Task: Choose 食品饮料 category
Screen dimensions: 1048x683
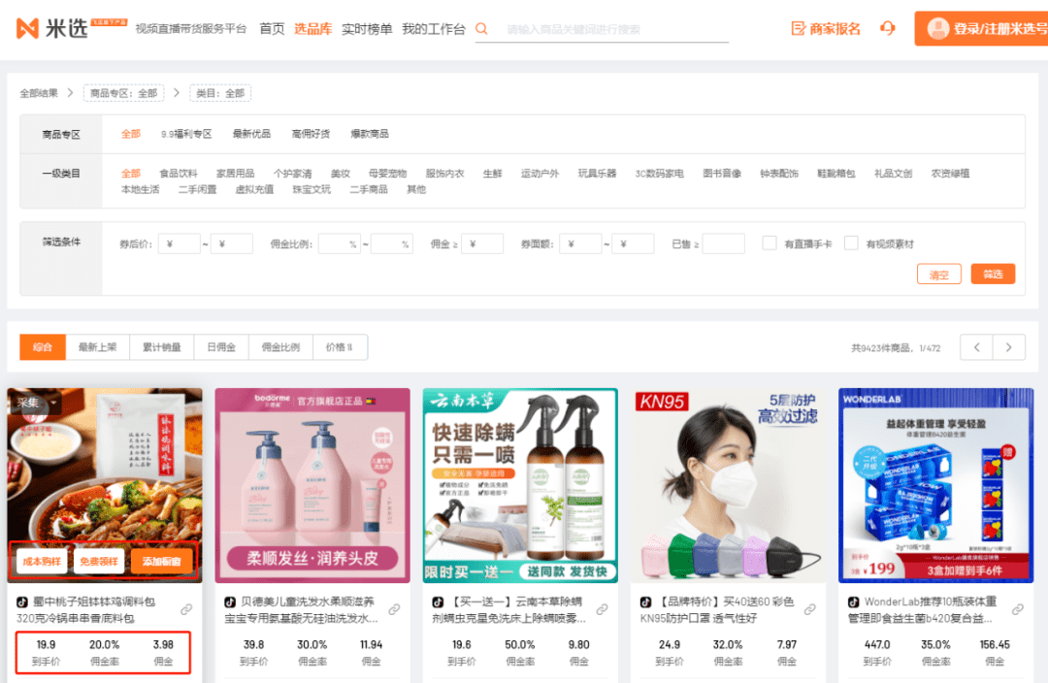Action: tap(179, 173)
